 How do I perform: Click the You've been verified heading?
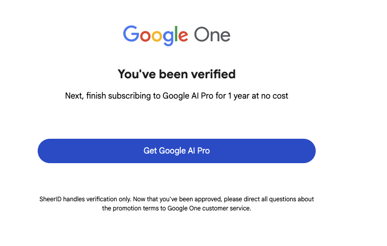[x=177, y=74]
